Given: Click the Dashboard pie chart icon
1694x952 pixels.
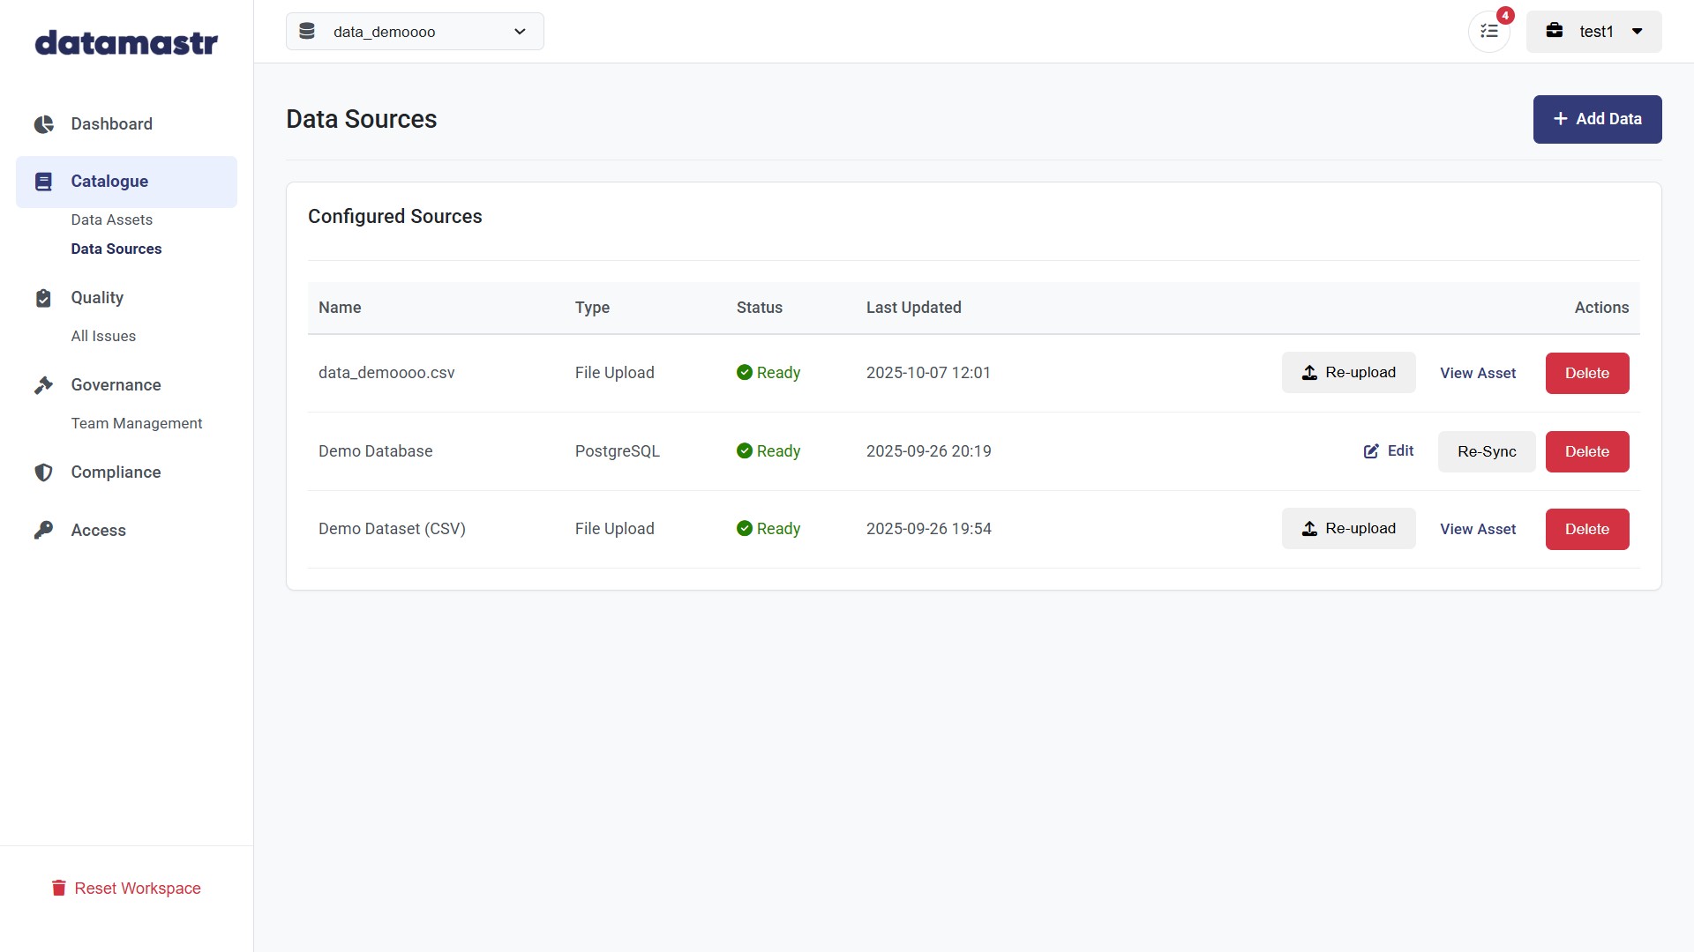Looking at the screenshot, I should tap(43, 124).
